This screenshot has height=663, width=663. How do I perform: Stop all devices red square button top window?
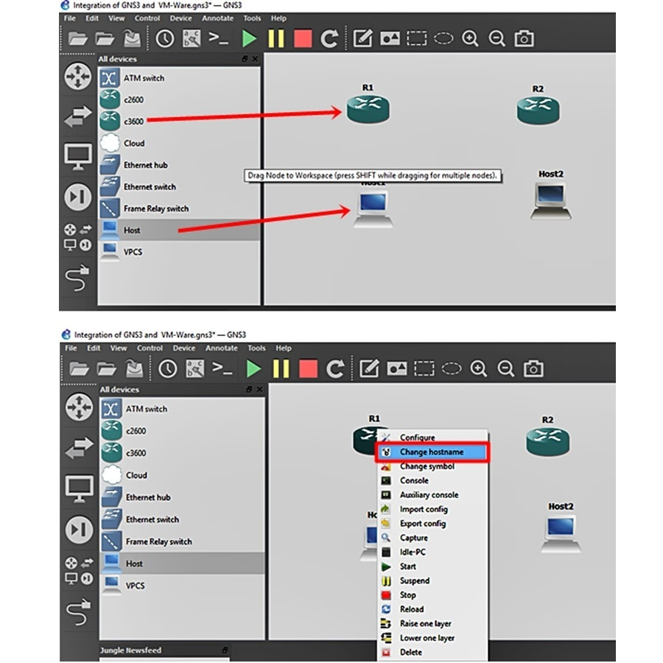click(x=303, y=39)
